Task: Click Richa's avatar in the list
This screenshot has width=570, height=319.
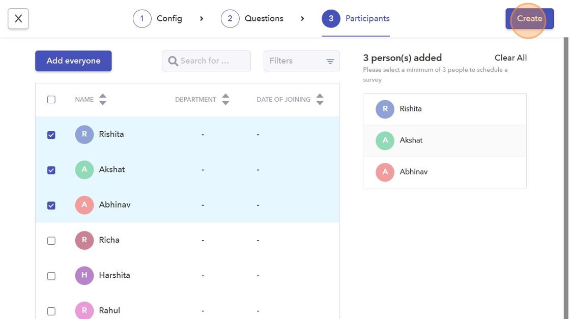Action: tap(84, 240)
